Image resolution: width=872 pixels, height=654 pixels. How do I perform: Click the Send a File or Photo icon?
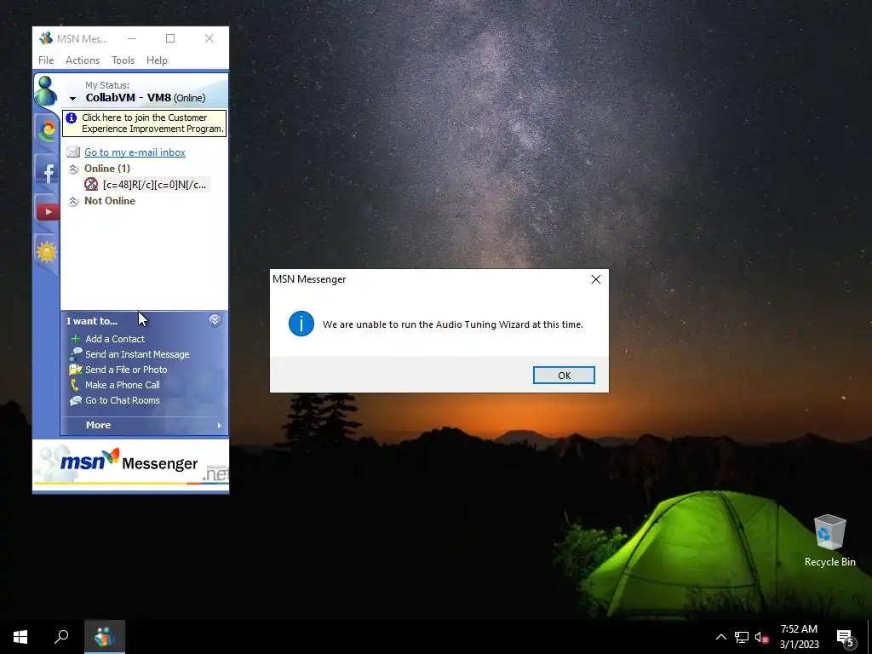(x=76, y=370)
